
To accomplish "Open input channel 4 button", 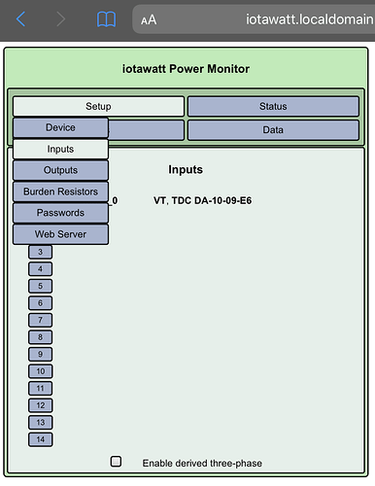I will pos(40,269).
